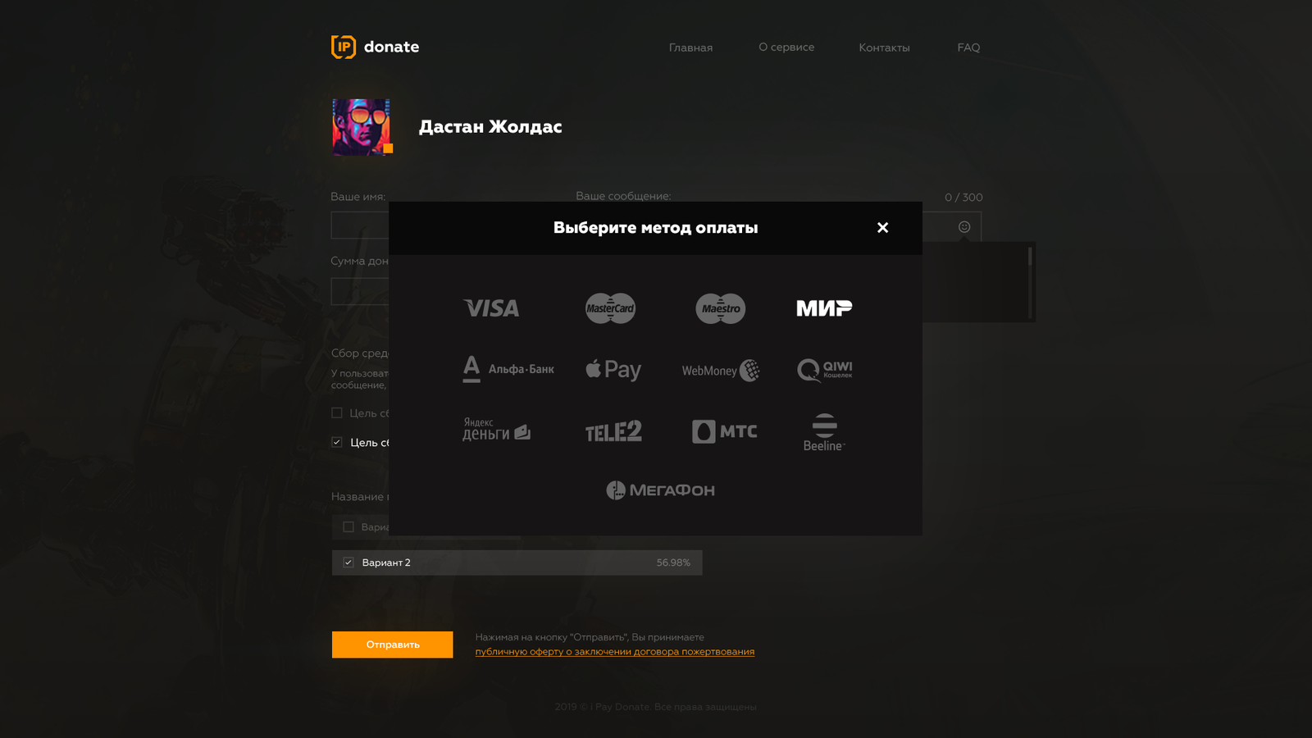Choose Beeline payment option
The width and height of the screenshot is (1312, 738).
click(824, 432)
